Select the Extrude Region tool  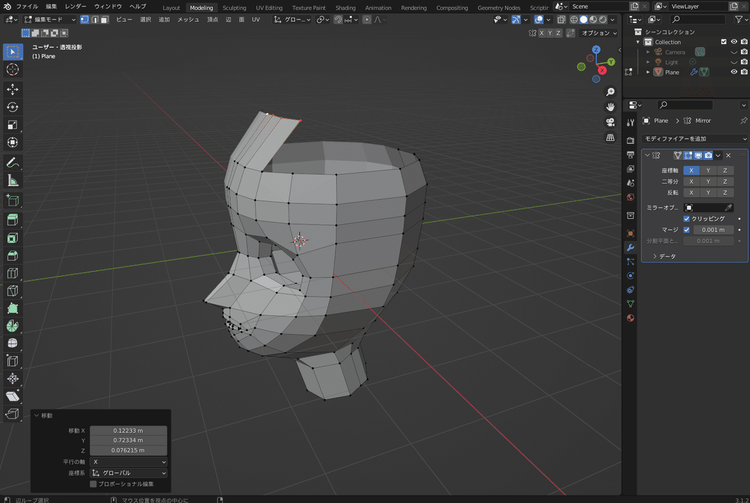tap(12, 221)
